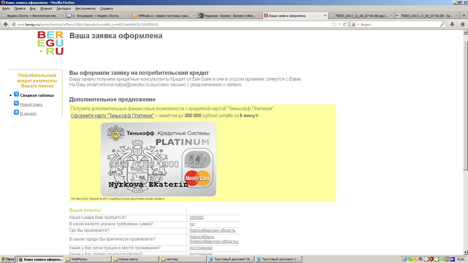The image size is (468, 263).
Task: Go to the Firefox home page icon
Action: click(x=463, y=24)
